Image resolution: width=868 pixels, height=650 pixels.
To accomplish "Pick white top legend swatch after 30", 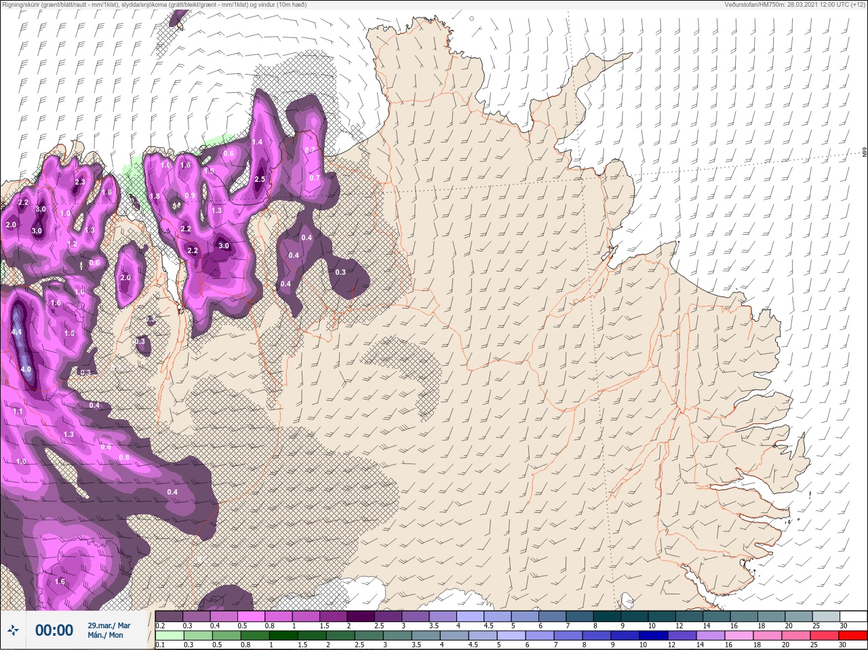I will (x=853, y=616).
